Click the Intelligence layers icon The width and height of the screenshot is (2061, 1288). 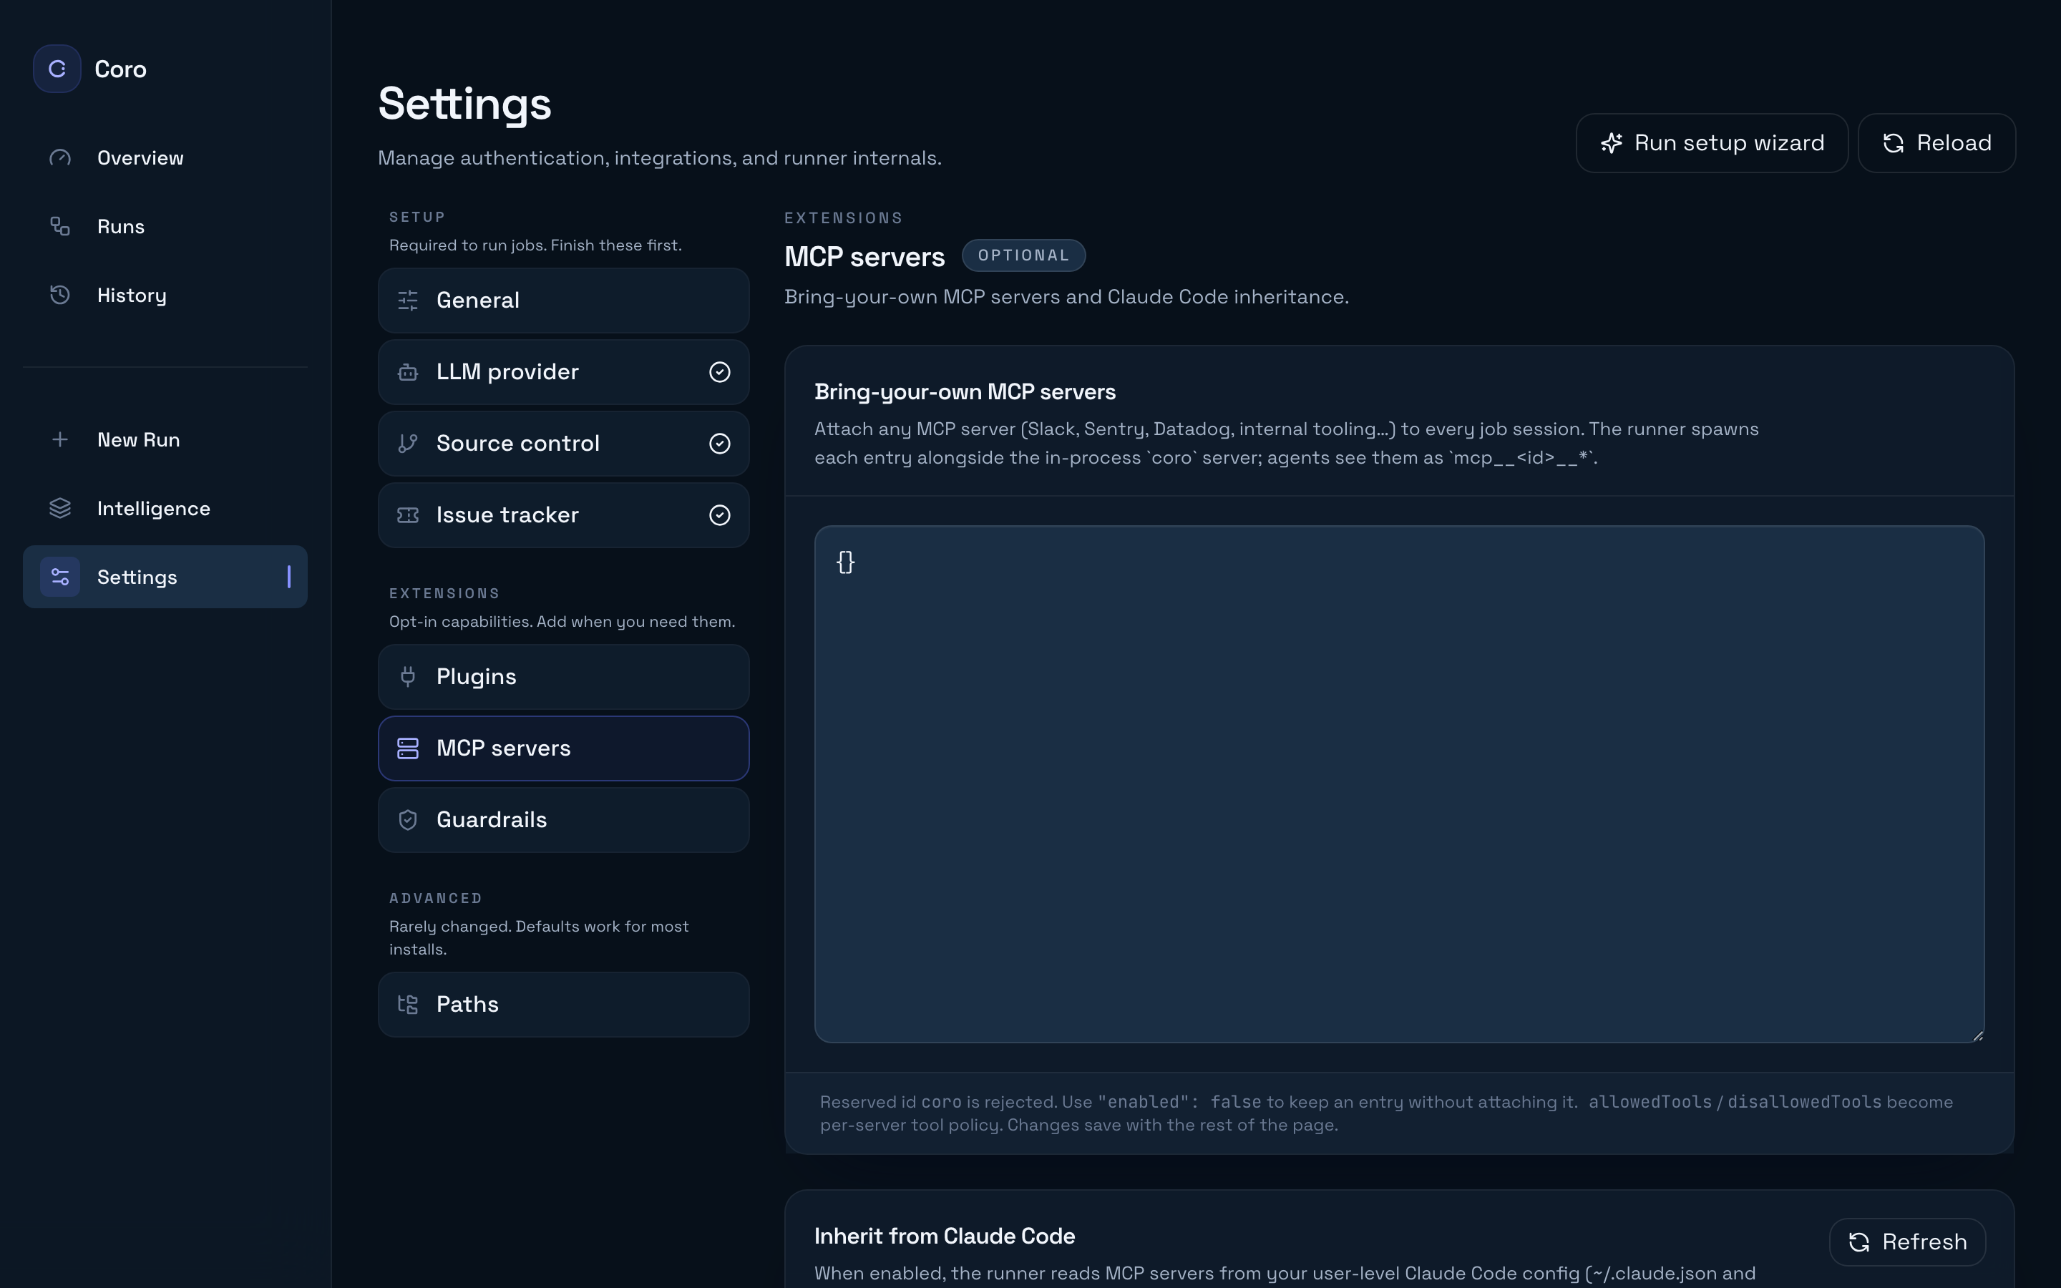point(59,509)
